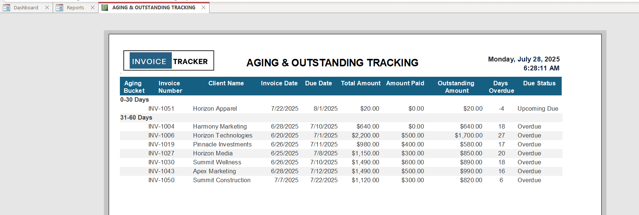The width and height of the screenshot is (639, 215).
Task: Close the Dashboard tab
Action: (47, 7)
